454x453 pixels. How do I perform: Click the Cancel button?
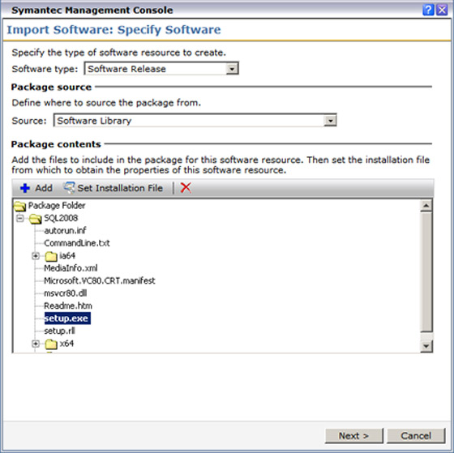[416, 436]
